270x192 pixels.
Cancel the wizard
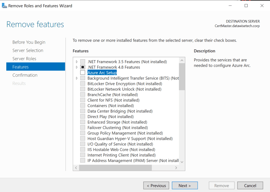[250, 185]
